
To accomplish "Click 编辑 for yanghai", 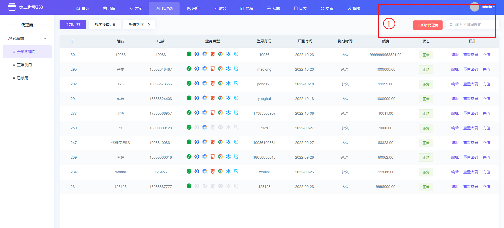I will 455,99.
